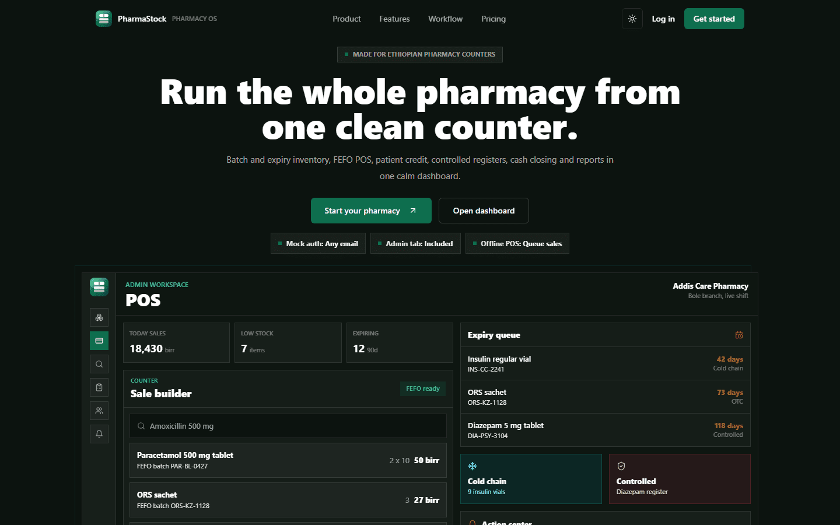840x525 pixels.
Task: Click the Mock auth: Any email chip
Action: click(318, 243)
